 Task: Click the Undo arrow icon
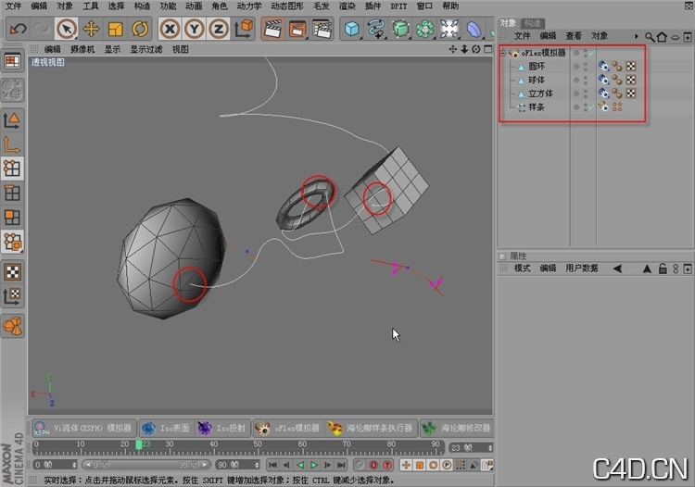(x=18, y=29)
